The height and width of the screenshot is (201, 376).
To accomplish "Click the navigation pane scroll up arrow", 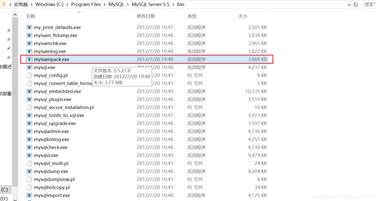I will 15,15.
